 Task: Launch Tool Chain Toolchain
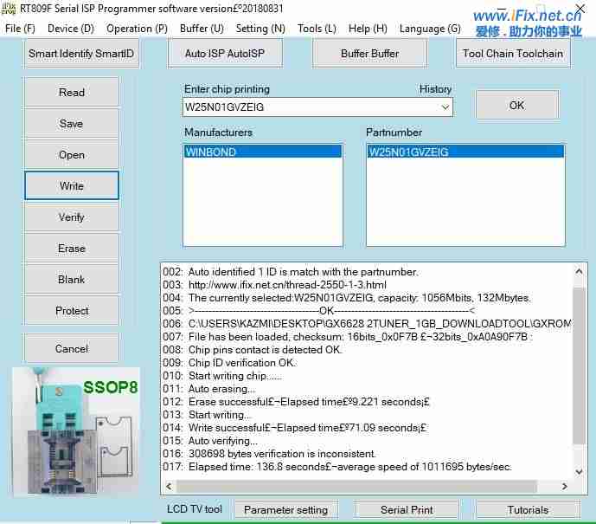[x=513, y=54]
